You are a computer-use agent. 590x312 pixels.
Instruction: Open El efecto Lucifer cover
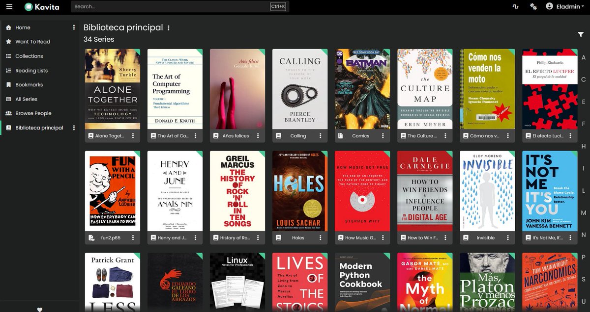point(550,89)
